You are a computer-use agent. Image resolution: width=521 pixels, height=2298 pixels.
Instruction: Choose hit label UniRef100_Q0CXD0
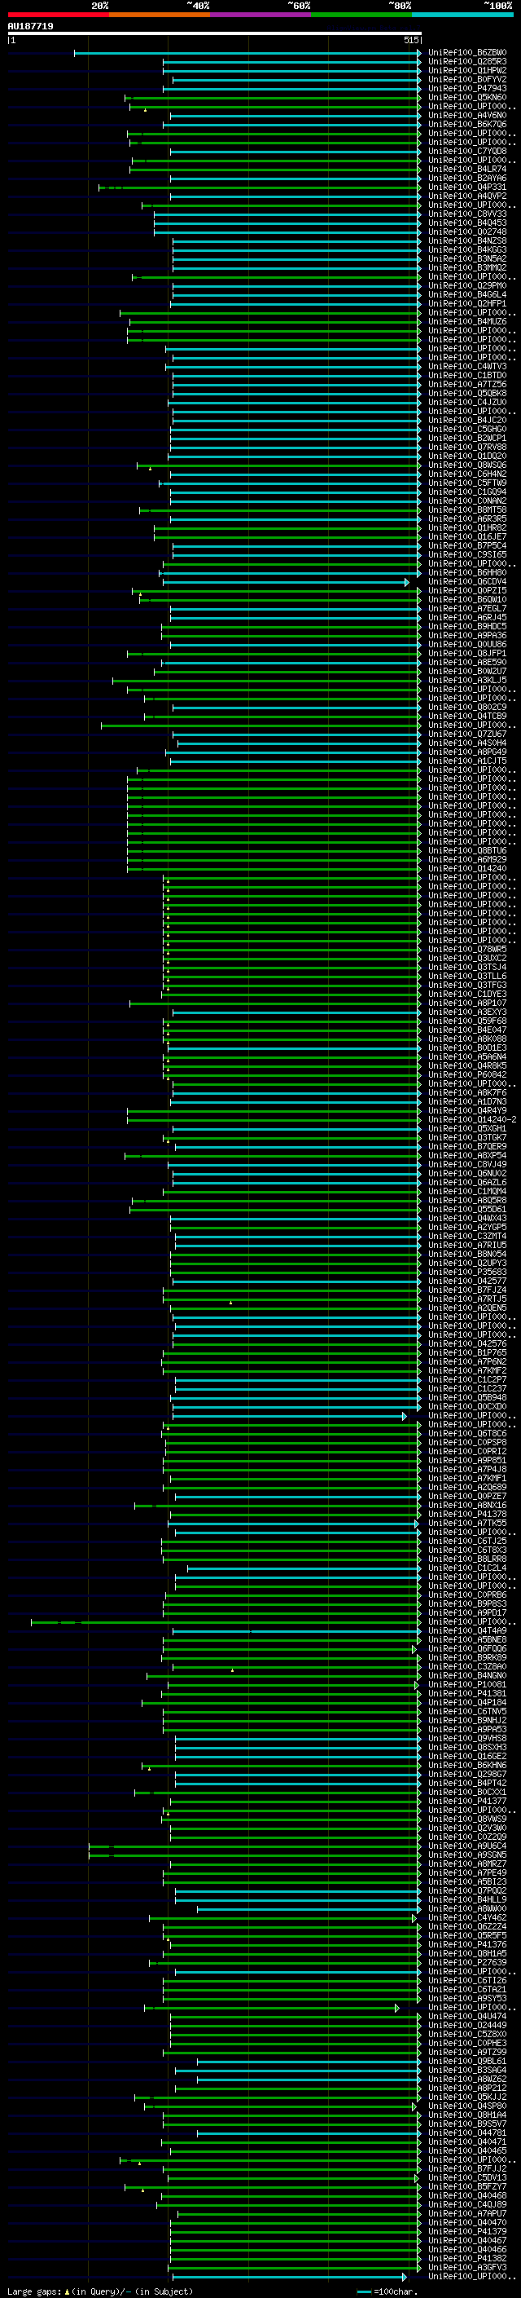(x=466, y=1407)
